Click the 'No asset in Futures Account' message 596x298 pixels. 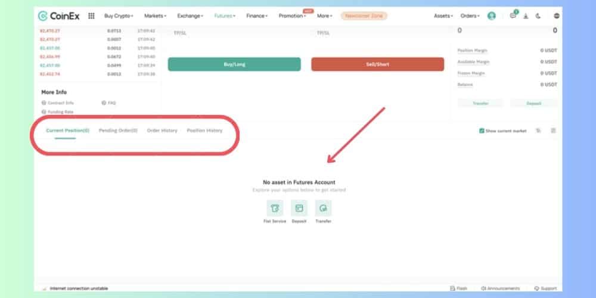pos(299,182)
